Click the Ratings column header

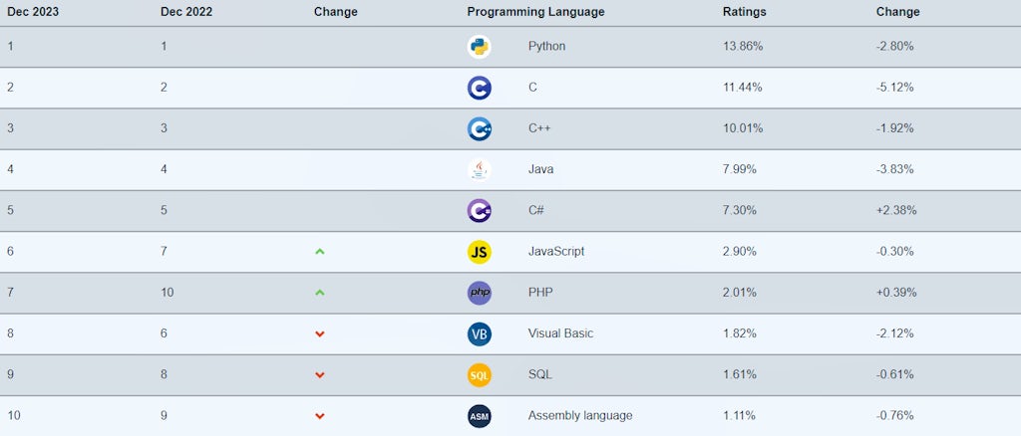tap(744, 12)
